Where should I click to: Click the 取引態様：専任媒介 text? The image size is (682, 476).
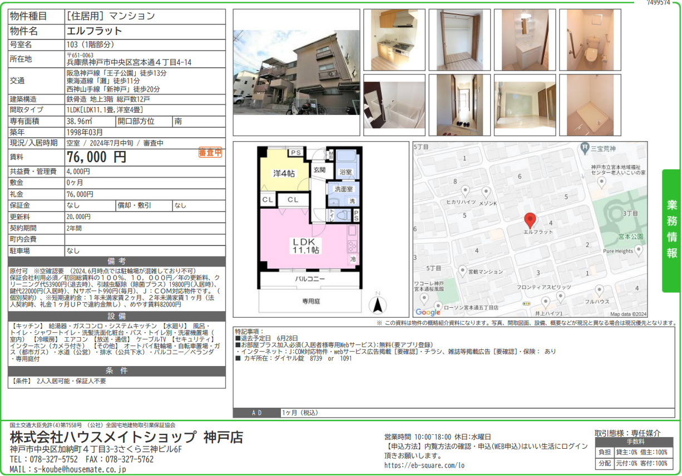(x=627, y=433)
